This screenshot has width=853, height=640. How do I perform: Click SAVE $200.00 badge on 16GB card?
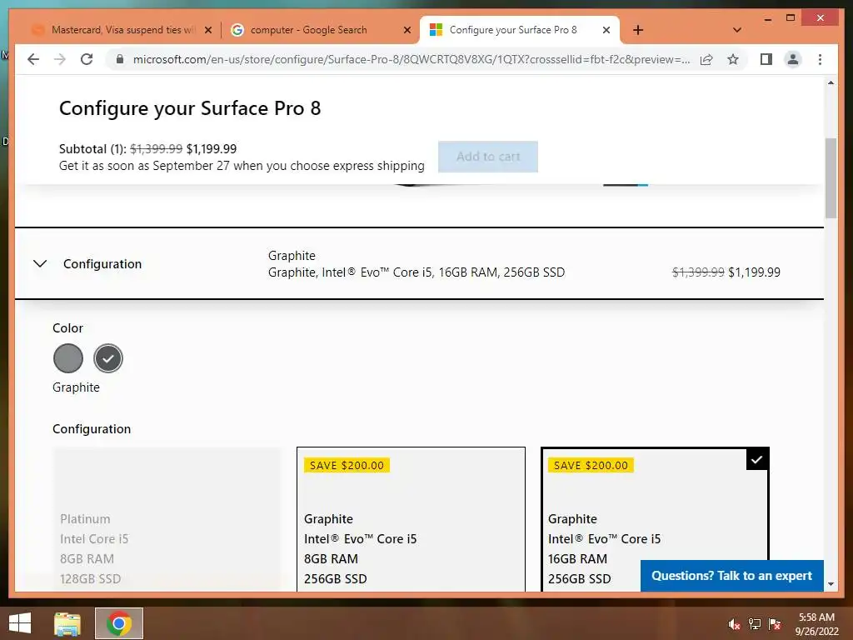591,465
